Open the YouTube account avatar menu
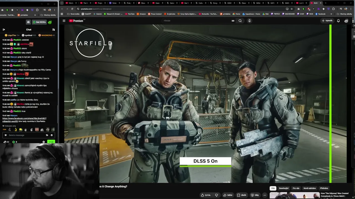355x199 pixels. click(346, 21)
